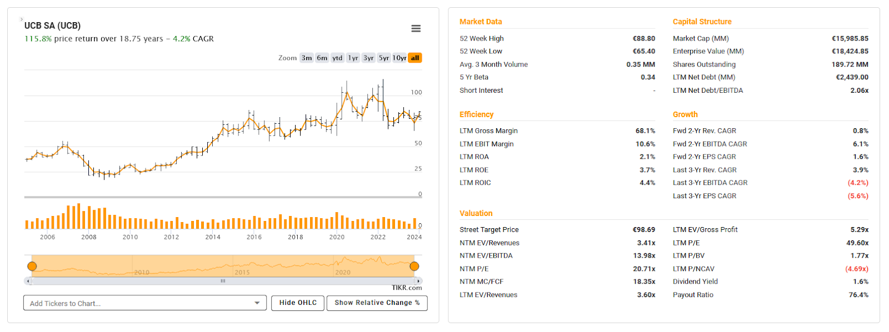Screen dimensions: 889x332
Task: Open the TIKR.com link
Action: (407, 288)
